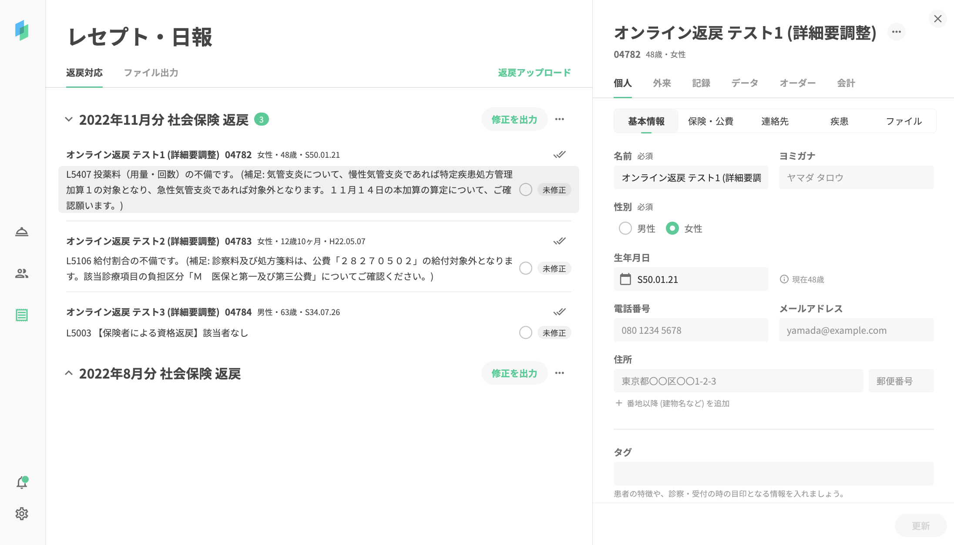Viewport: 954px width, 545px height.
Task: Open more options beside patient title
Action: click(x=896, y=32)
